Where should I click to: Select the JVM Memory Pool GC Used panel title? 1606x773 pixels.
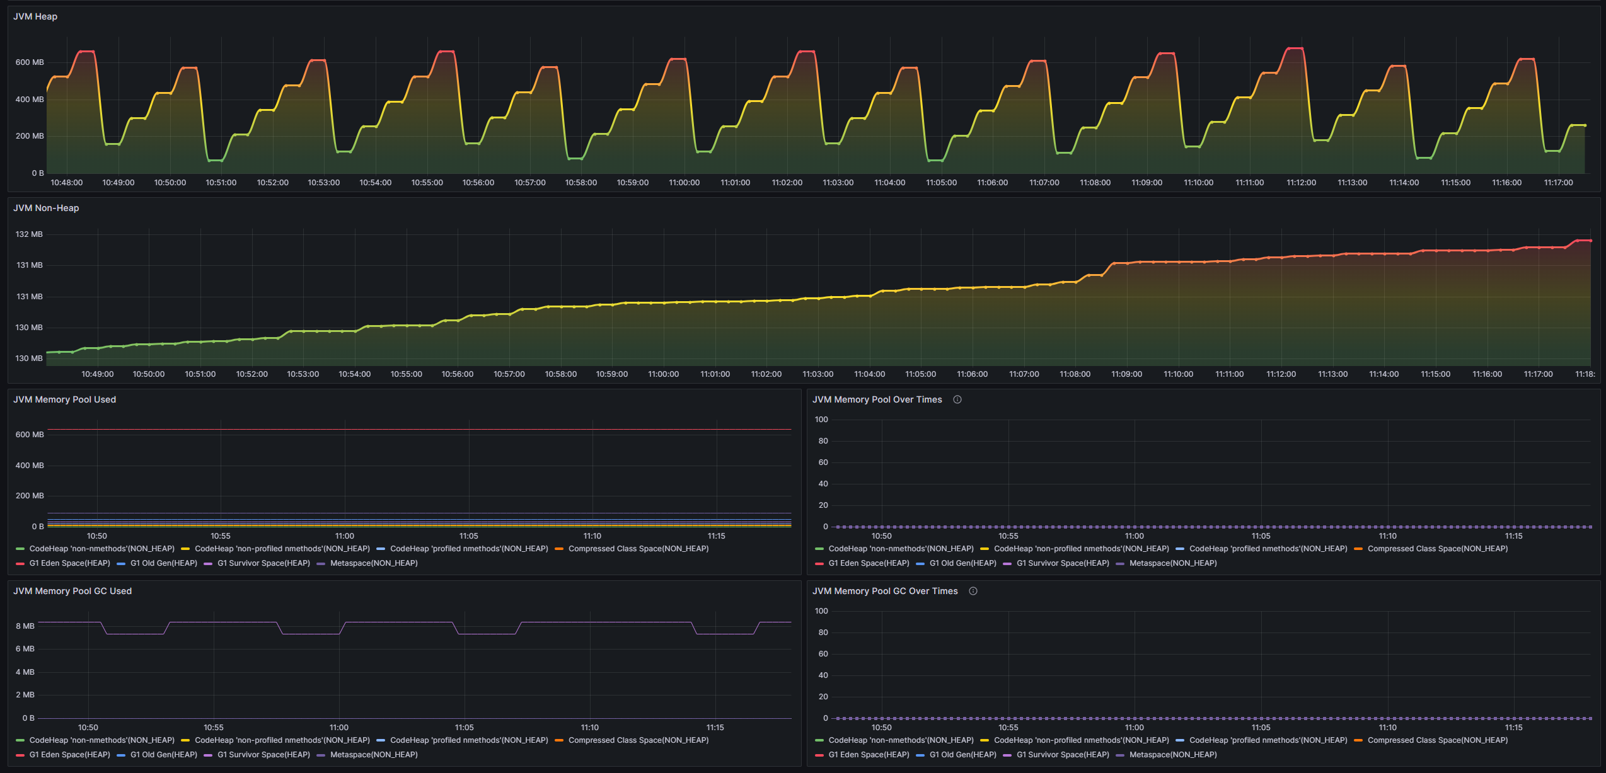72,591
